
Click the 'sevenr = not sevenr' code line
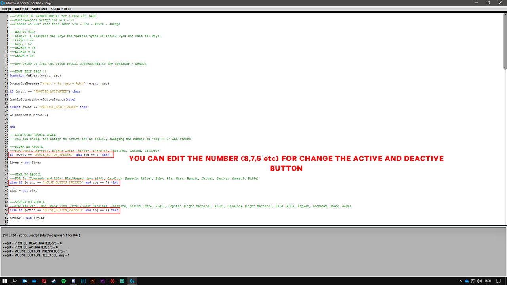tap(27, 218)
